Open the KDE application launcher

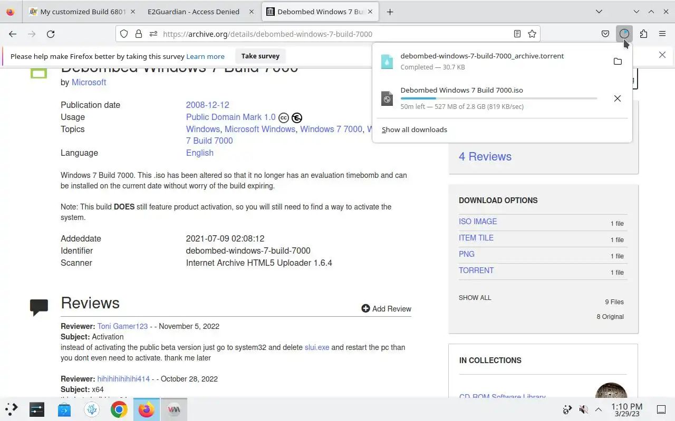12,409
